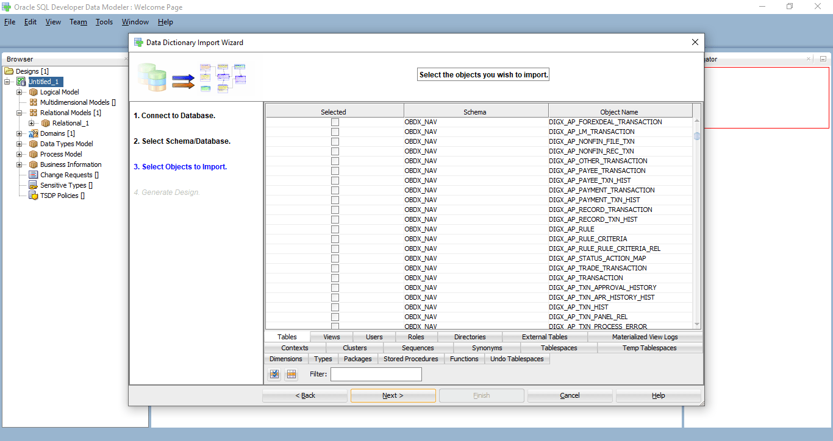833x441 pixels.
Task: Click the select all objects icon
Action: 274,374
